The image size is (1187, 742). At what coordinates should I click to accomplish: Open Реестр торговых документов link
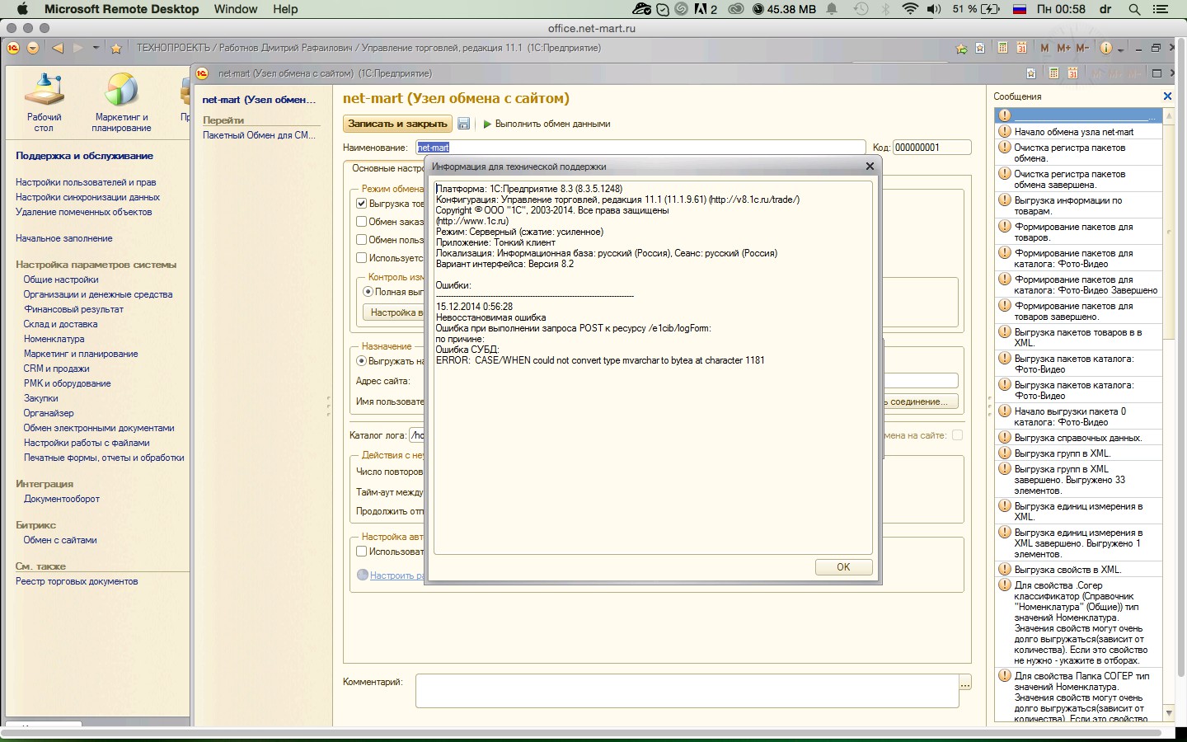pyautogui.click(x=77, y=581)
